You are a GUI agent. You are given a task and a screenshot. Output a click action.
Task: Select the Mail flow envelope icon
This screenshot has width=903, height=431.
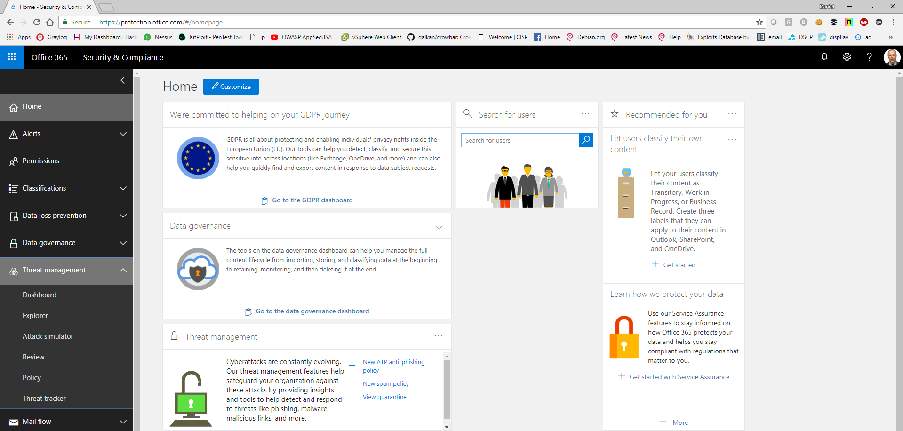coord(13,421)
